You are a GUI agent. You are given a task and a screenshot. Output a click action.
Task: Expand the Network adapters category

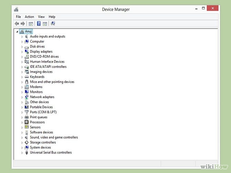tap(22, 97)
